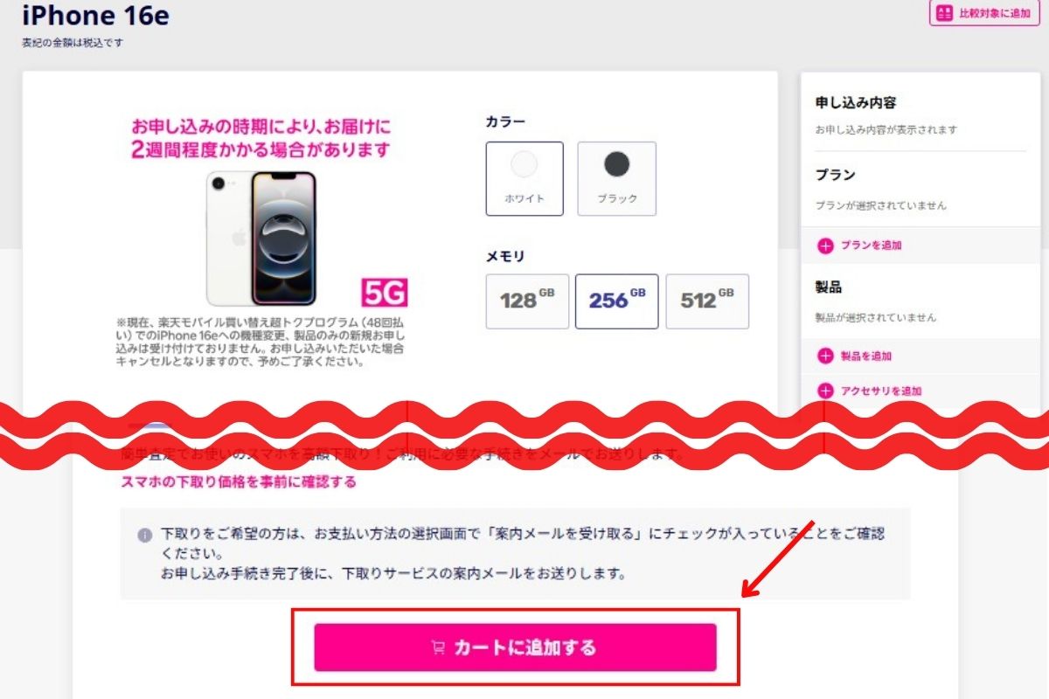Select 128GB memory option
This screenshot has height=699, width=1049.
tap(527, 301)
